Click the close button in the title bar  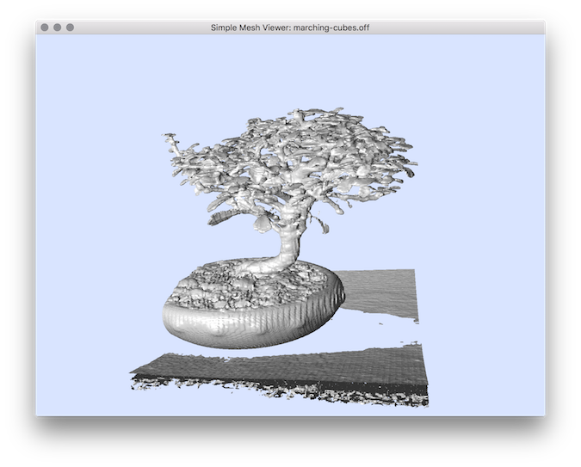click(45, 28)
